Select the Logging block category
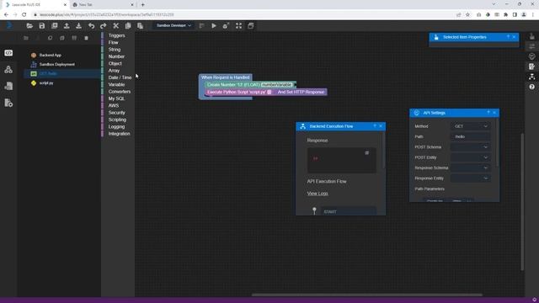Image resolution: width=539 pixels, height=303 pixels. (116, 127)
